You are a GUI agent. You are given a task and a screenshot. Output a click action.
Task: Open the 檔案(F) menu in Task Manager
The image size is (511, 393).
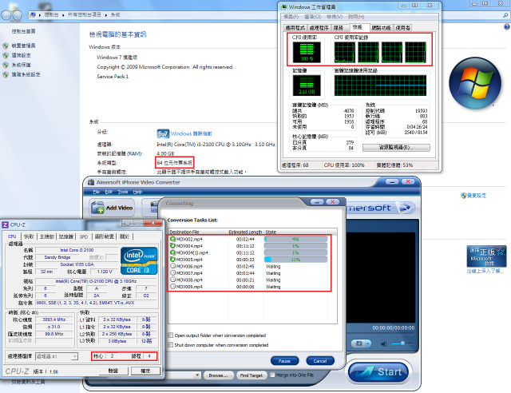click(x=291, y=17)
